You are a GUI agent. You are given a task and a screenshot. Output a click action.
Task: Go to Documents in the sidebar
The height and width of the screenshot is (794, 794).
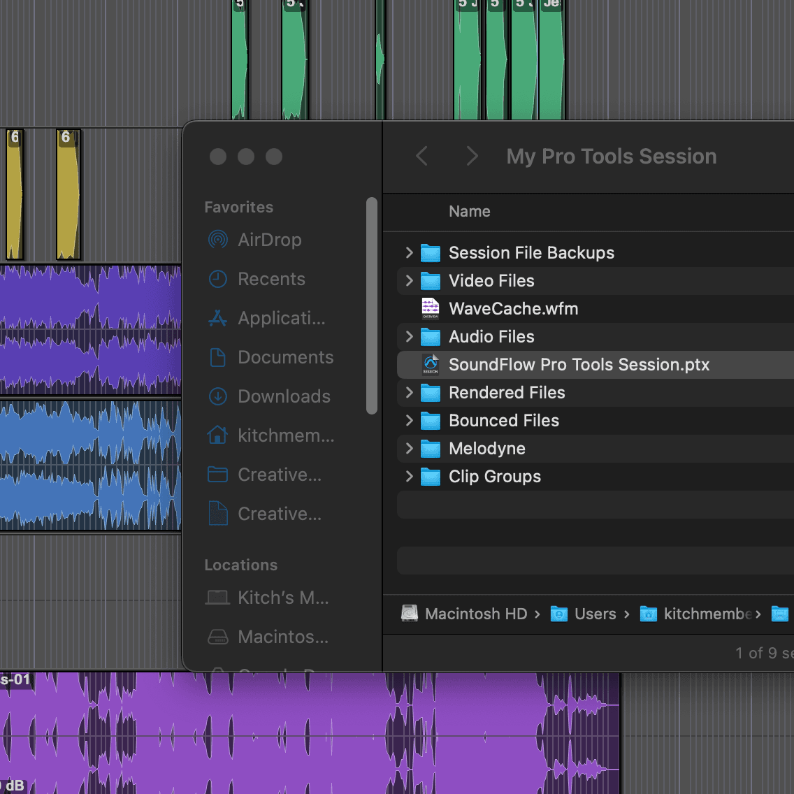(x=270, y=357)
